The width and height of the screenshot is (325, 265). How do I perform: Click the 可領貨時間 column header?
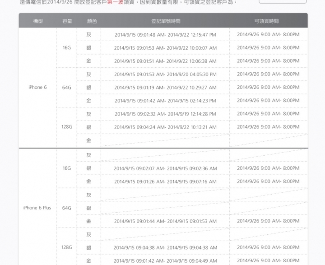point(266,21)
